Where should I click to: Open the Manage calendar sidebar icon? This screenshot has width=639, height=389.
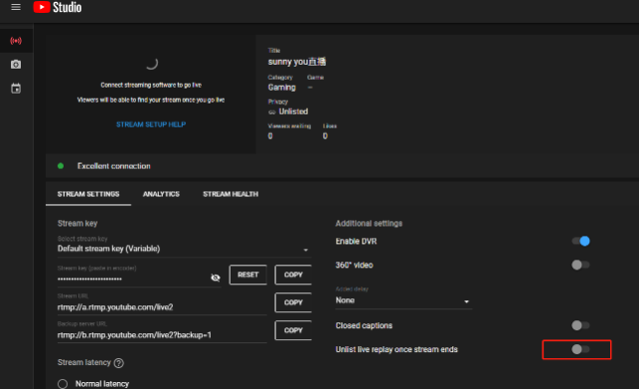pyautogui.click(x=16, y=89)
